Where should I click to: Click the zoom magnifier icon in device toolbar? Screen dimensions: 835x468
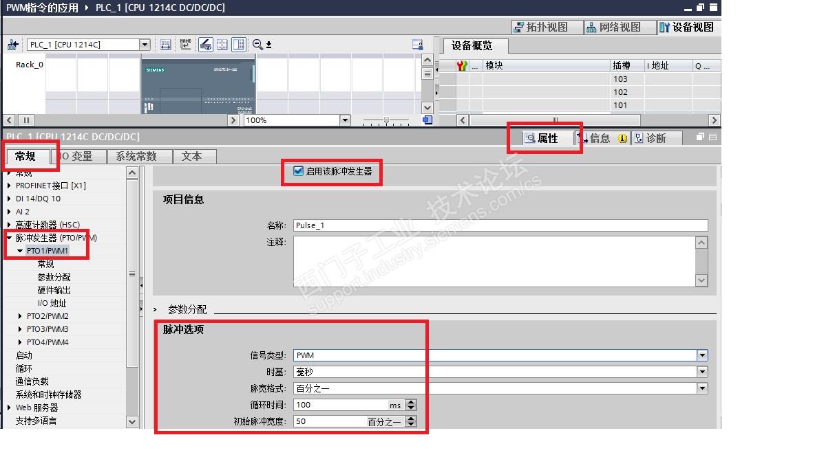coord(257,45)
